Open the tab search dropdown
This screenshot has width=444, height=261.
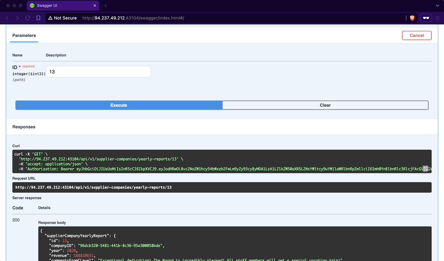[437, 5]
